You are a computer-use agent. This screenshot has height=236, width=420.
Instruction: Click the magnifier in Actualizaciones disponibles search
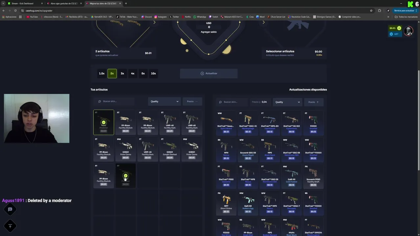(220, 102)
